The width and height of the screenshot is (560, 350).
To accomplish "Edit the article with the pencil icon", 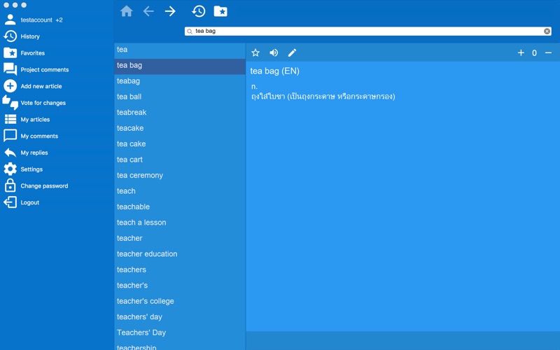I will (x=292, y=53).
